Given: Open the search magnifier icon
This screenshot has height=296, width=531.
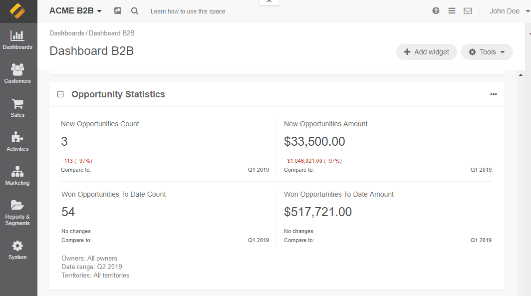Looking at the screenshot, I should (134, 11).
